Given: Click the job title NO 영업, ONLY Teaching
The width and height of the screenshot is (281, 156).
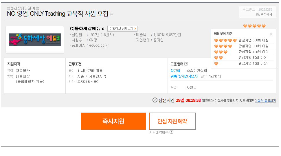Looking at the screenshot, I should click(57, 14).
